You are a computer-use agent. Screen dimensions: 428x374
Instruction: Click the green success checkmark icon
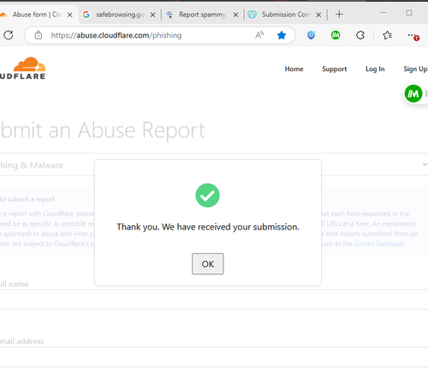[207, 195]
